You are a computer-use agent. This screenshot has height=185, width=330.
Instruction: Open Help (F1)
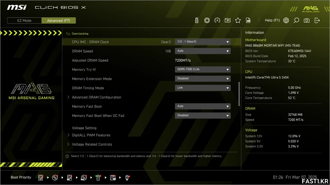(x=272, y=20)
